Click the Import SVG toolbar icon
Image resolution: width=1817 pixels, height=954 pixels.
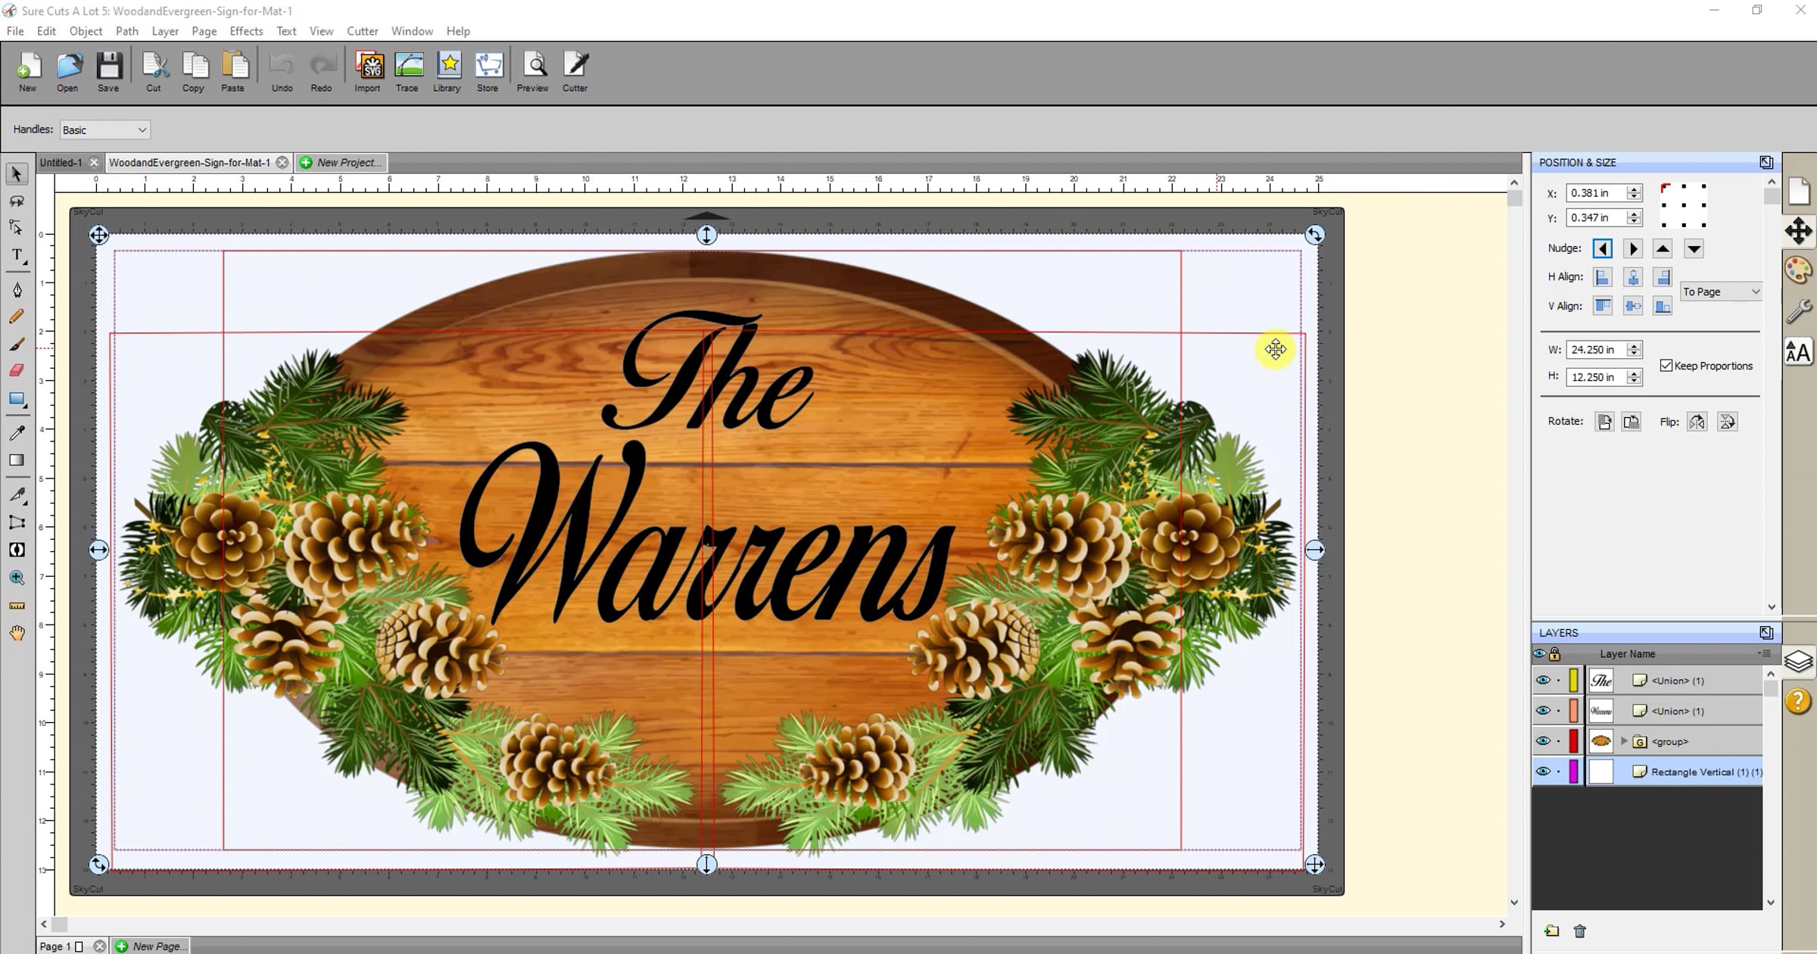(368, 72)
